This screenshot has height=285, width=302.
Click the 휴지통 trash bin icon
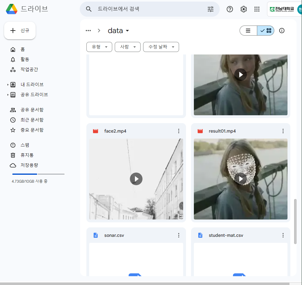tap(13, 155)
